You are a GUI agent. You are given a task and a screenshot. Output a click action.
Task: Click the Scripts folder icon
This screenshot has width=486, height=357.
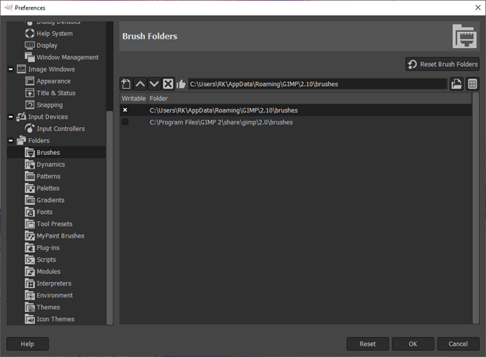30,260
